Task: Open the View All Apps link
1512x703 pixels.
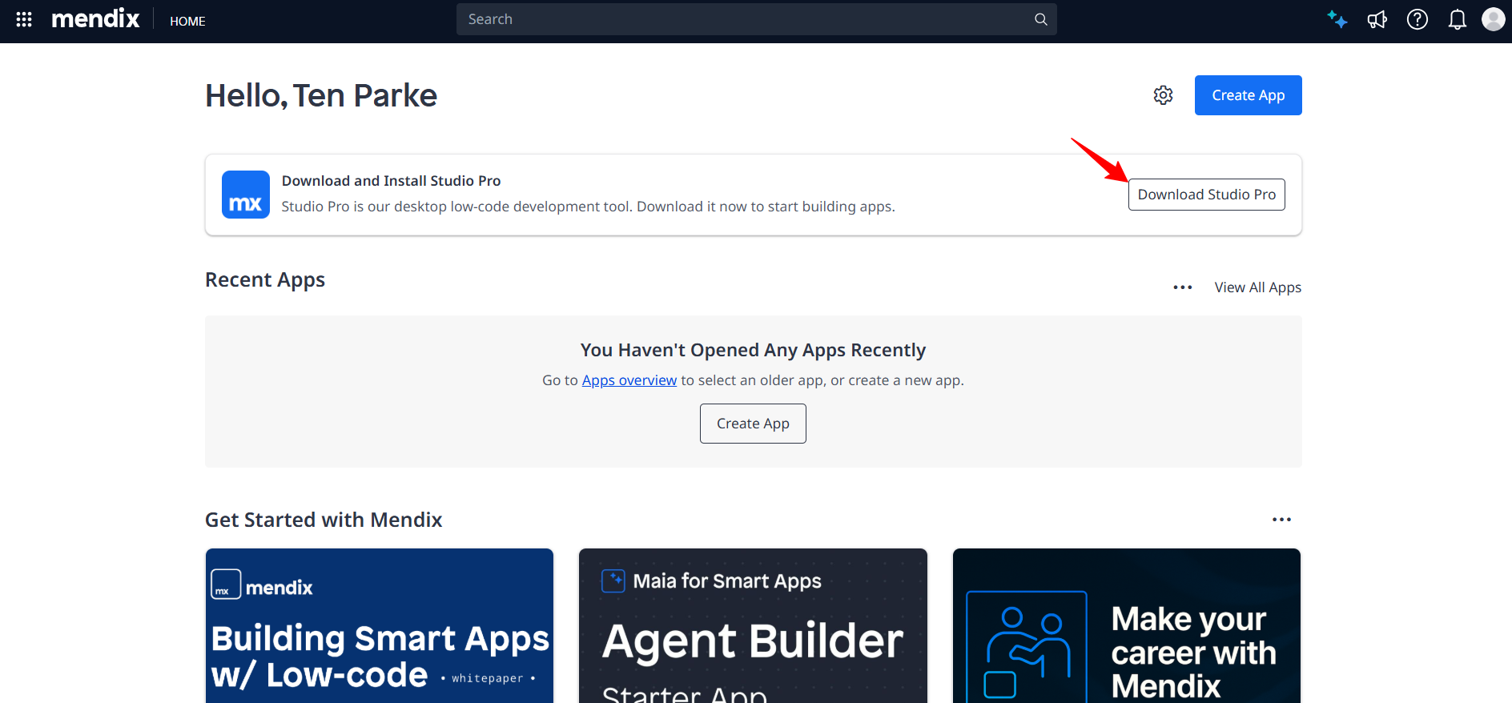Action: [1257, 287]
